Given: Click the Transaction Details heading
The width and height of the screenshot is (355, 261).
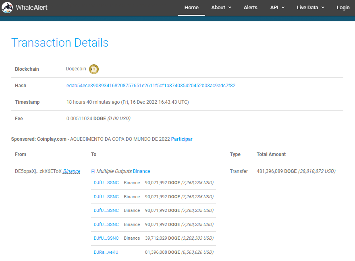Looking at the screenshot, I should click(x=60, y=43).
